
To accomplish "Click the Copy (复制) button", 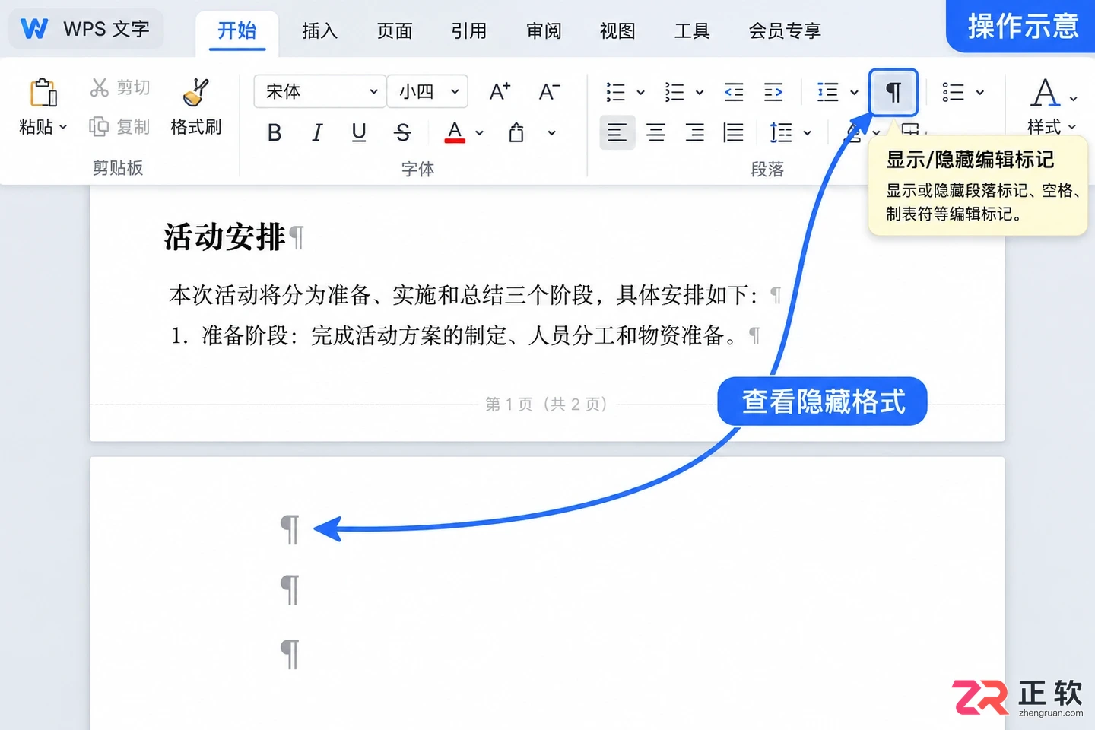I will click(x=119, y=126).
